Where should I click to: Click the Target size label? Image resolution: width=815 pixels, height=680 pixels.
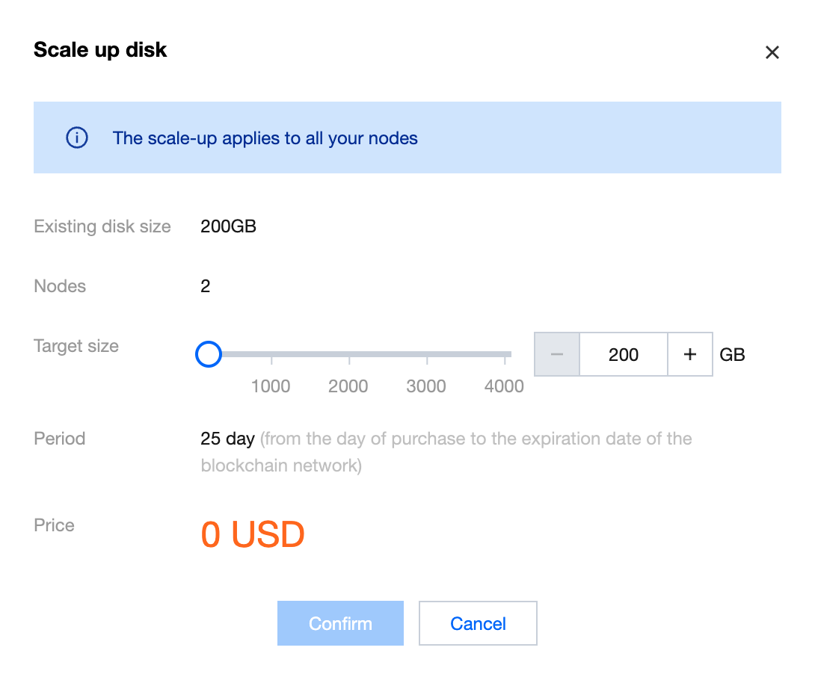point(76,346)
